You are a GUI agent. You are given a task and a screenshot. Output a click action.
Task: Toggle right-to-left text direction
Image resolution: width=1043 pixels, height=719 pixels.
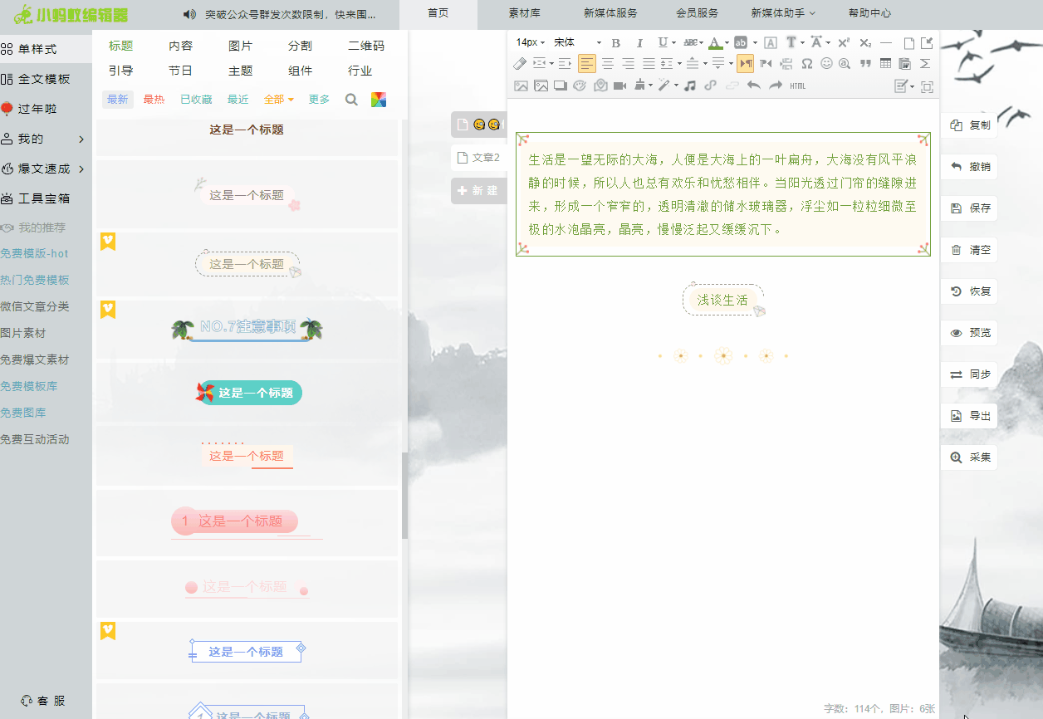tap(766, 64)
